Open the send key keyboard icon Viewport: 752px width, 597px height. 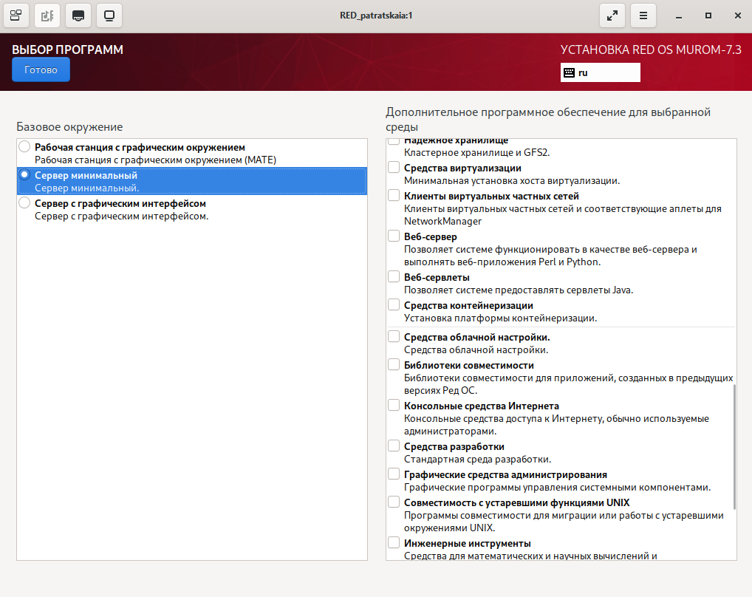(x=78, y=16)
